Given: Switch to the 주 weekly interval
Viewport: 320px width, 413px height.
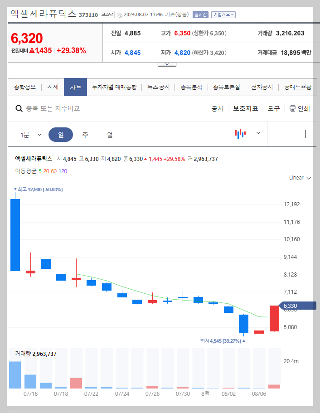Looking at the screenshot, I should click(x=85, y=135).
